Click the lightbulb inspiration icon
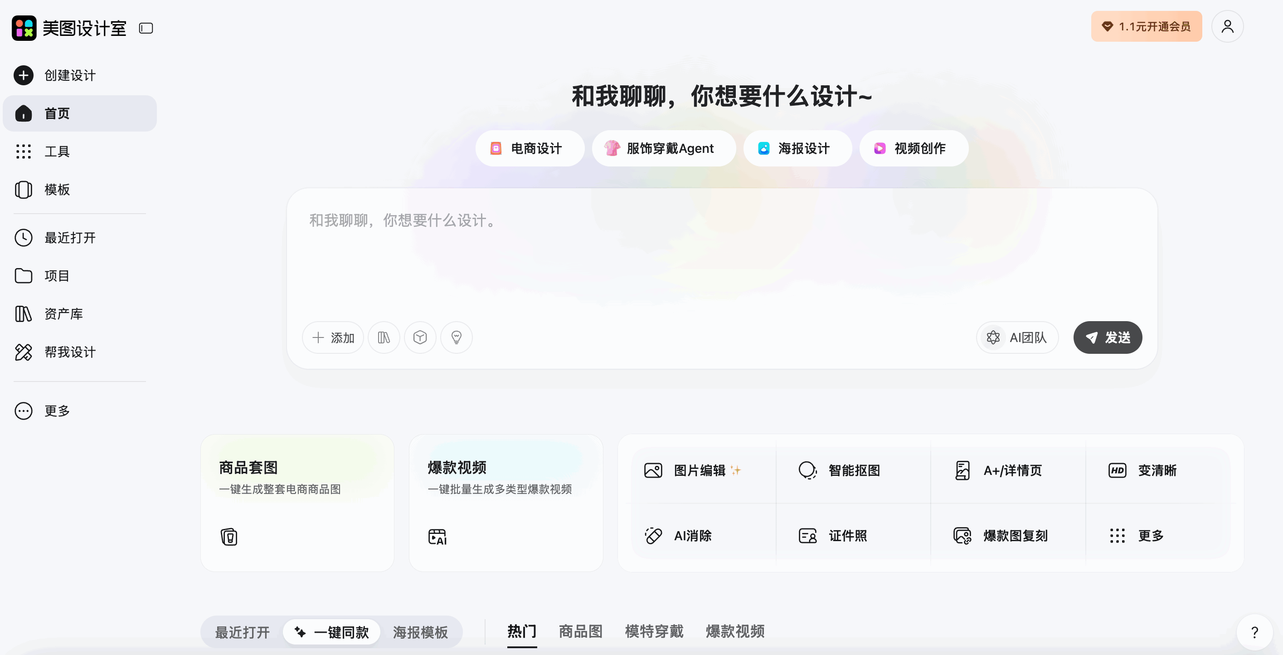The height and width of the screenshot is (655, 1283). (456, 337)
